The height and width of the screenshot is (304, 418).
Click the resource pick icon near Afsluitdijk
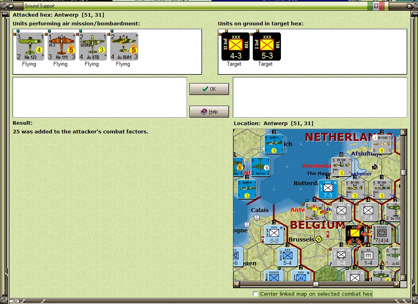click(x=375, y=167)
